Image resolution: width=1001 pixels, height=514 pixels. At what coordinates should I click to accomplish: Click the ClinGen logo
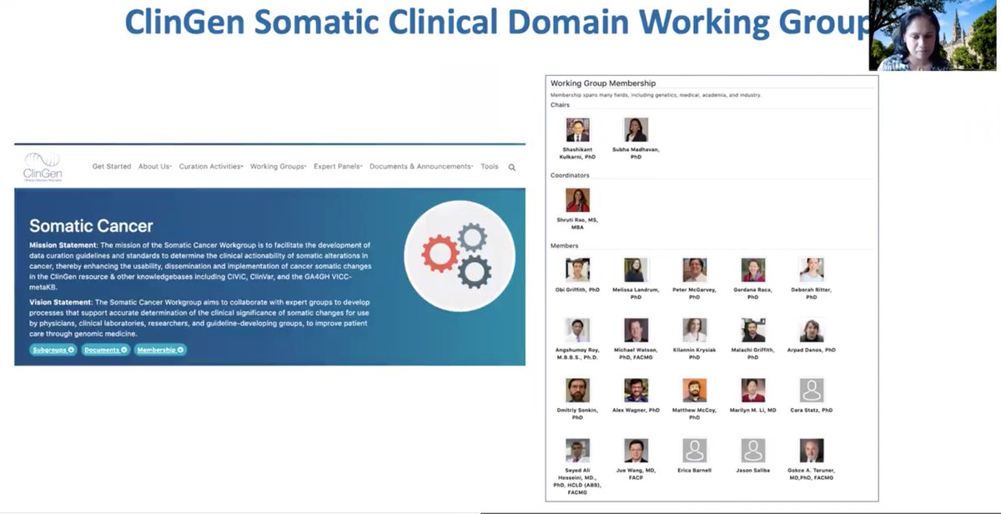click(x=42, y=164)
